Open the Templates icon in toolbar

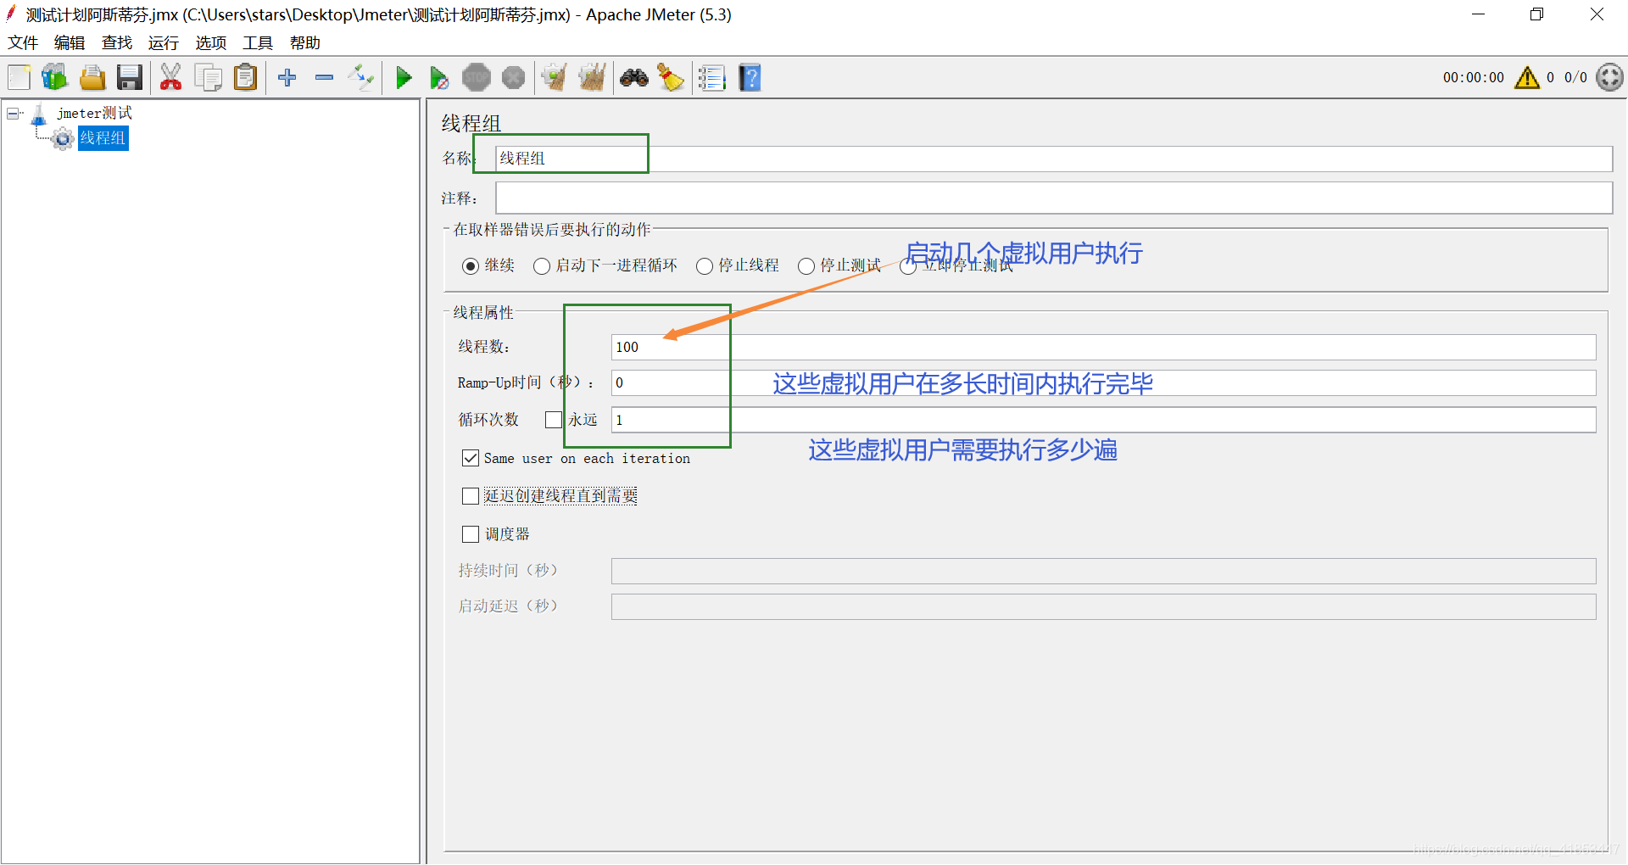click(55, 78)
